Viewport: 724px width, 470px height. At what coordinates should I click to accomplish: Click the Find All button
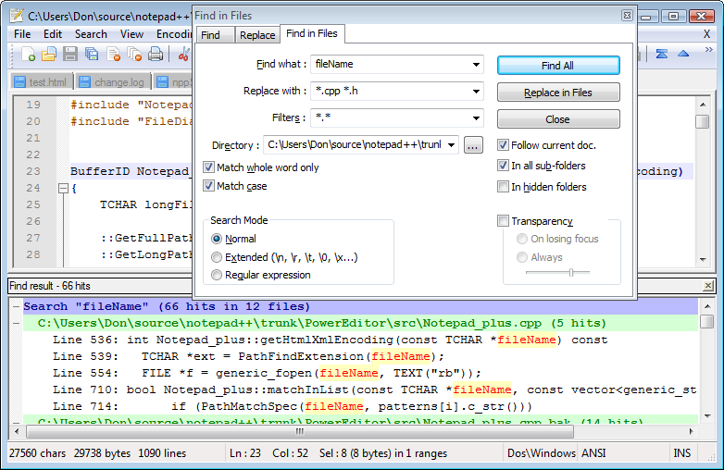tap(557, 66)
